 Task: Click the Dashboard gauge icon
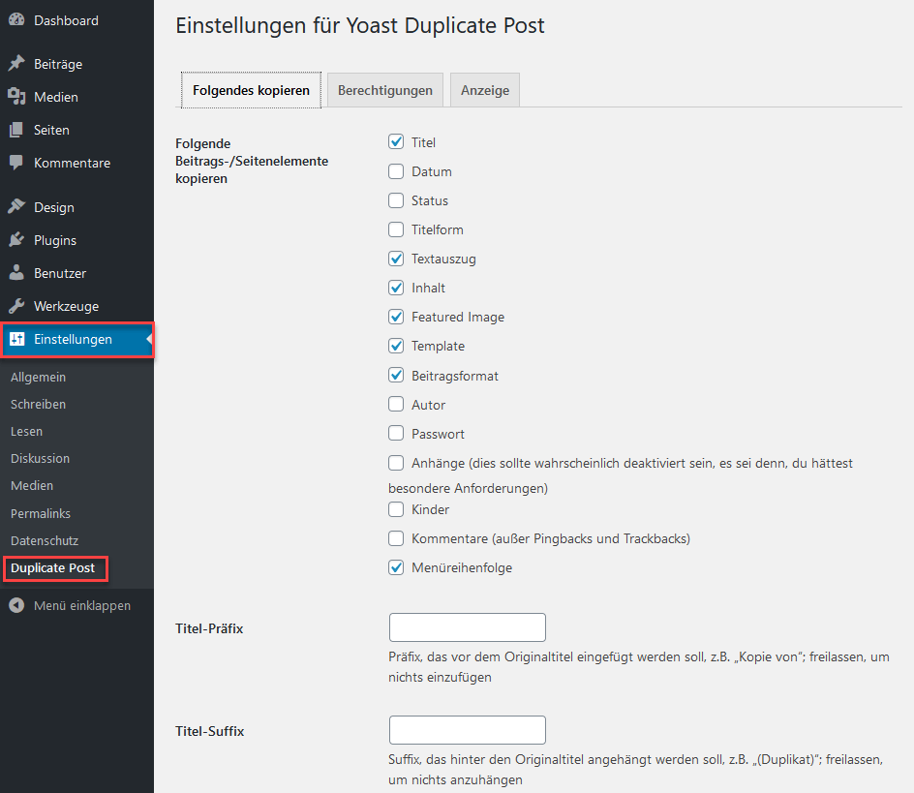pos(16,19)
